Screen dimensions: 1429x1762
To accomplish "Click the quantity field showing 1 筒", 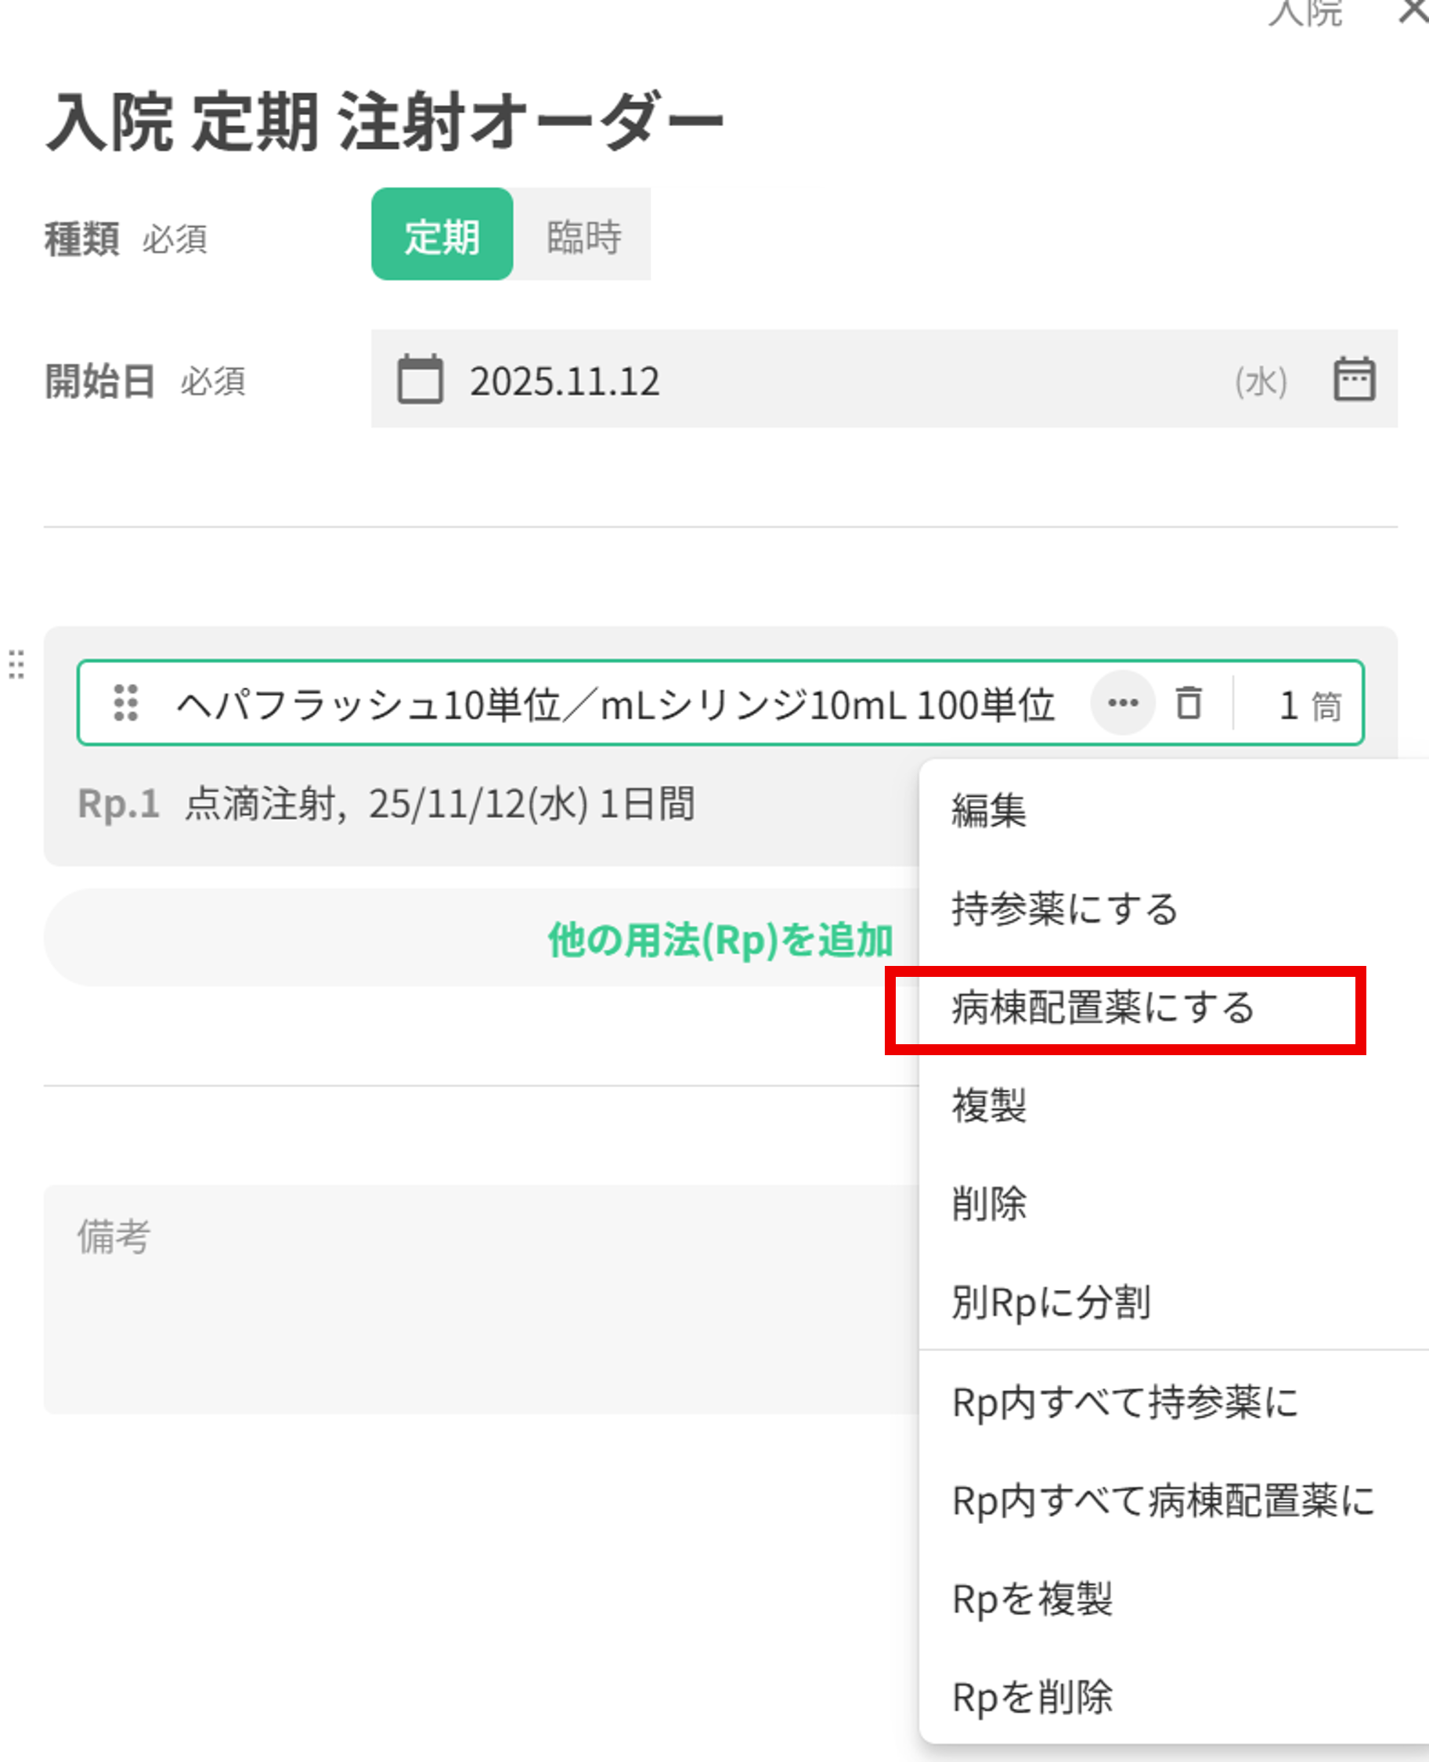I will (1299, 705).
